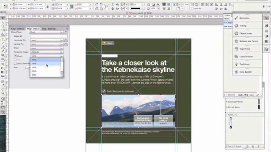Open the Custom dropdown in lower right panel
The width and height of the screenshot is (271, 152).
232,114
